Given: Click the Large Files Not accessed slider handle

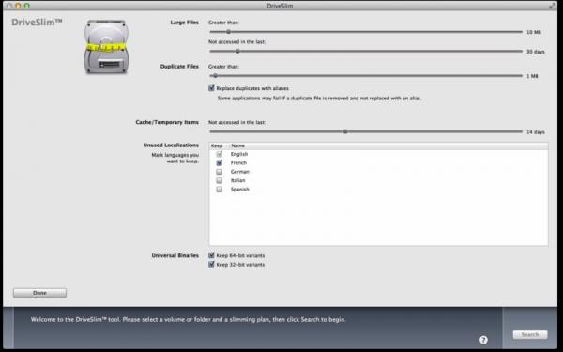Looking at the screenshot, I should [237, 51].
